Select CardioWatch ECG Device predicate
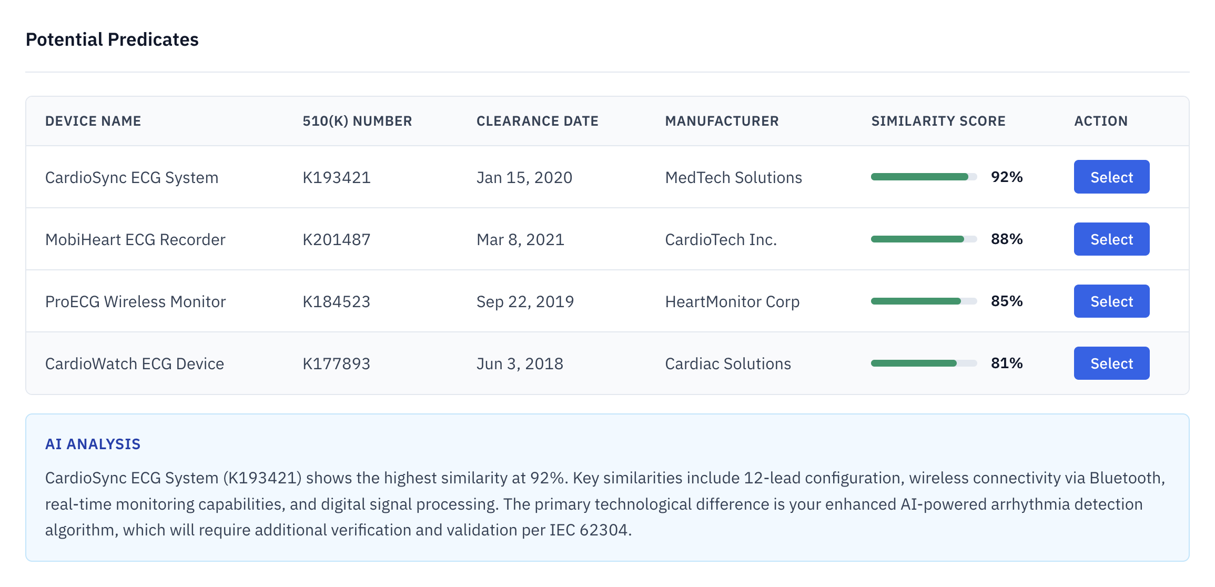The image size is (1215, 587). 1111,363
